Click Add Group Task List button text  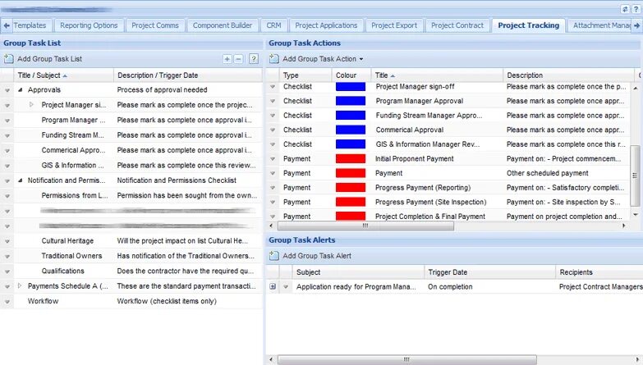49,59
